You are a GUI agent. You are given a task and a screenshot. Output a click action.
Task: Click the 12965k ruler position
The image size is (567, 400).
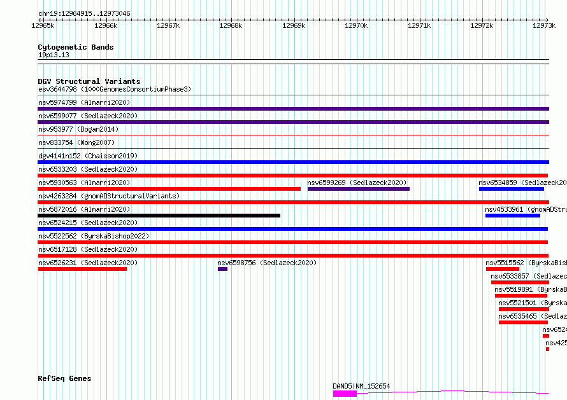(43, 25)
